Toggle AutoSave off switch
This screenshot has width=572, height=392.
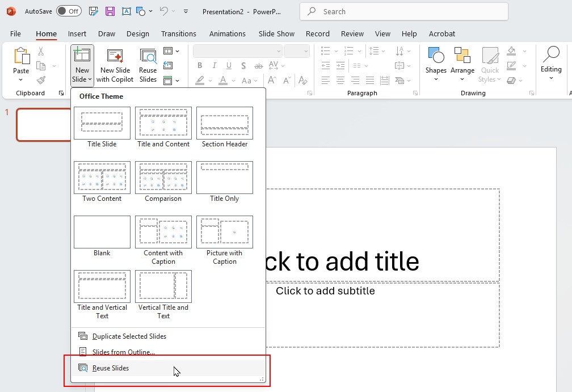[68, 11]
